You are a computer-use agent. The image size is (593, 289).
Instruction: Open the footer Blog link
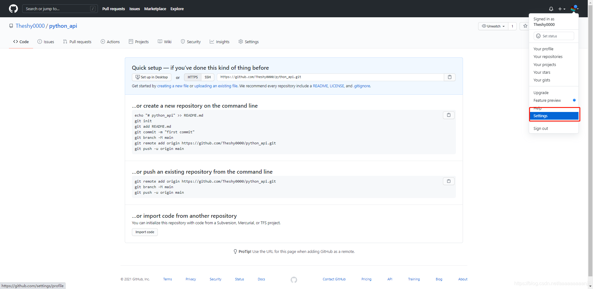(x=439, y=279)
